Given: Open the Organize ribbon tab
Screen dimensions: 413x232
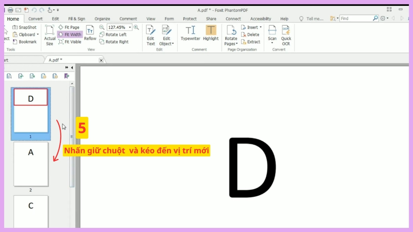Looking at the screenshot, I should point(102,19).
